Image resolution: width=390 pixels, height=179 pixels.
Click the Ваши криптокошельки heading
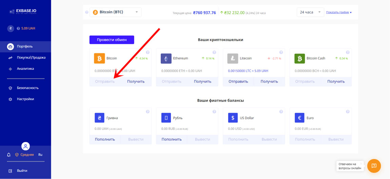[220, 40]
